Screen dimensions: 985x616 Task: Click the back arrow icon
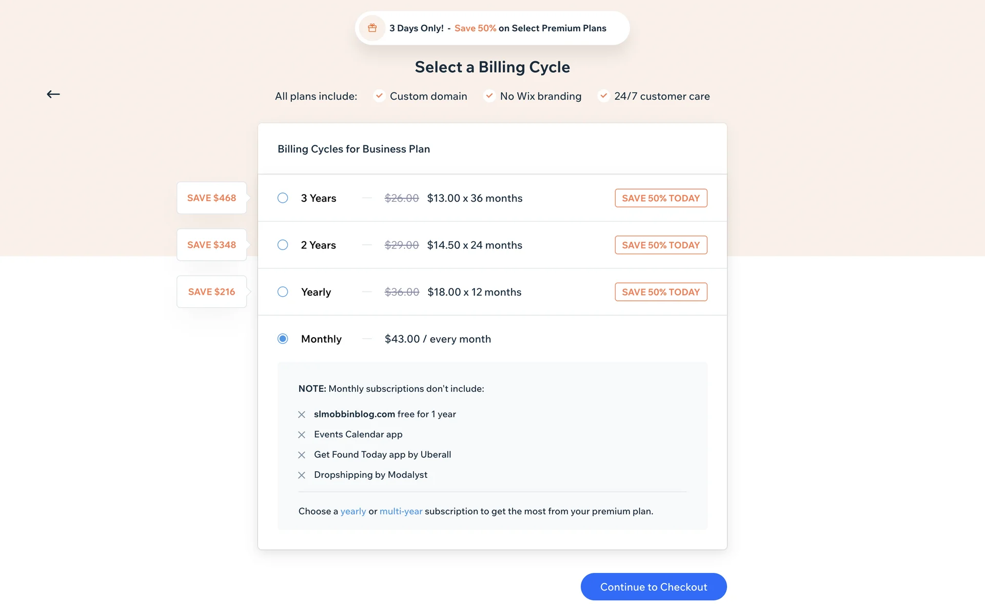click(53, 94)
